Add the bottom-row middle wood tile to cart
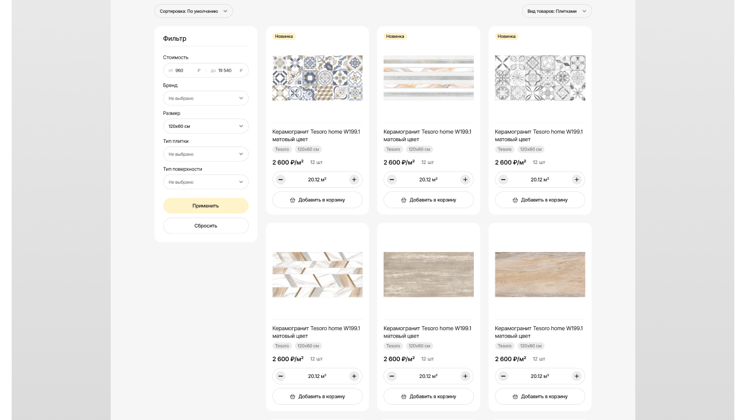Viewport: 746px width, 420px height. [428, 396]
